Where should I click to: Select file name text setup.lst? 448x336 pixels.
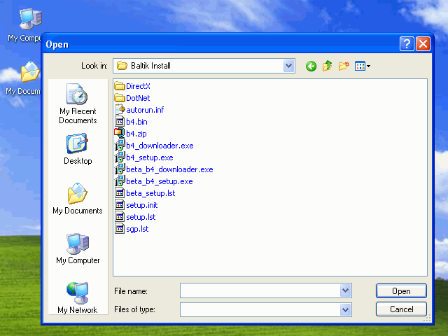click(141, 217)
